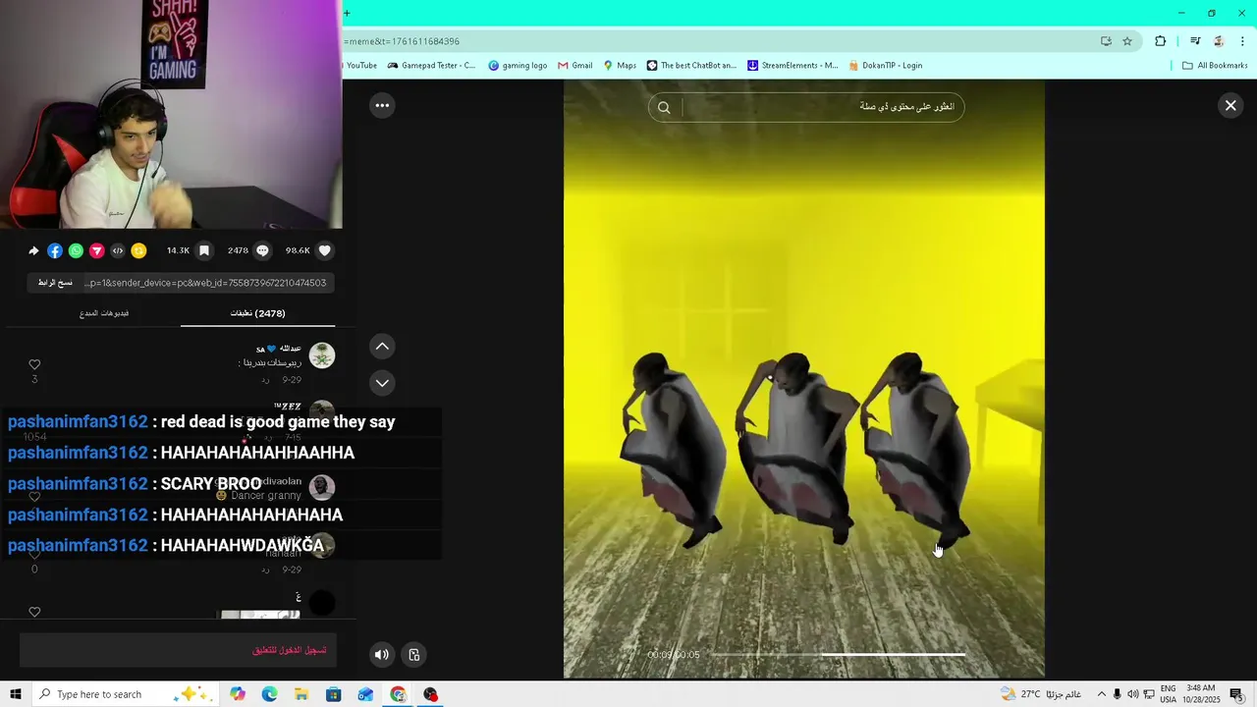Open File Explorer from the taskbar
This screenshot has width=1257, height=707.
tap(301, 694)
